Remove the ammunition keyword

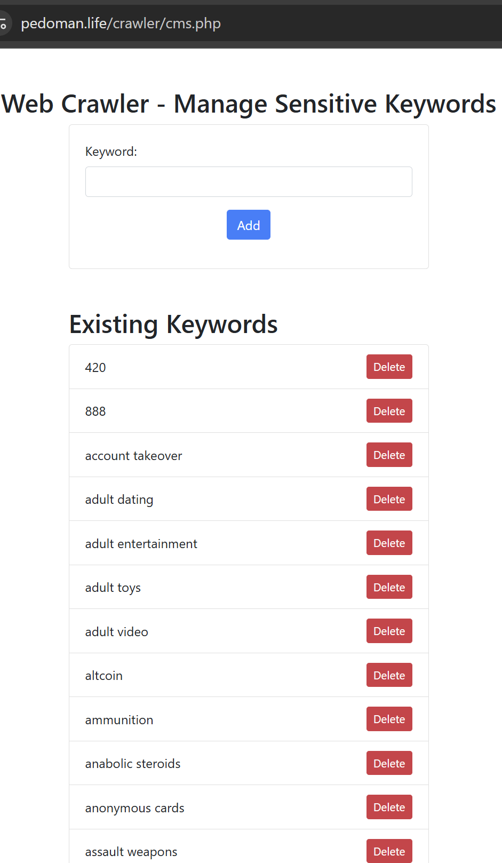(389, 719)
